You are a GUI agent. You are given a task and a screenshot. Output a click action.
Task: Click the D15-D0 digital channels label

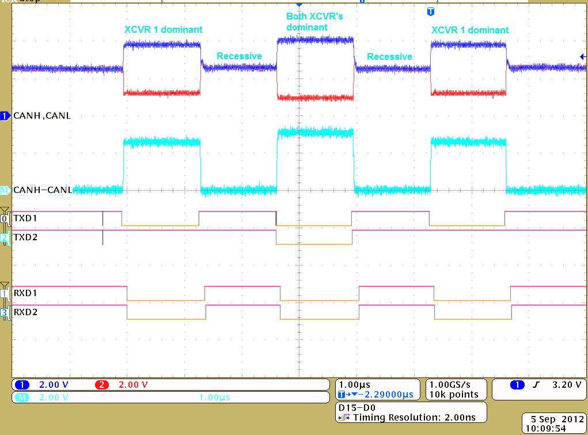pos(354,407)
